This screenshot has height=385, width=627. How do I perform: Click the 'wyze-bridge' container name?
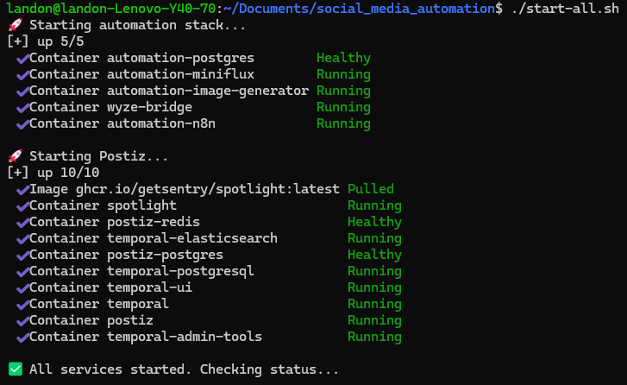tap(149, 108)
